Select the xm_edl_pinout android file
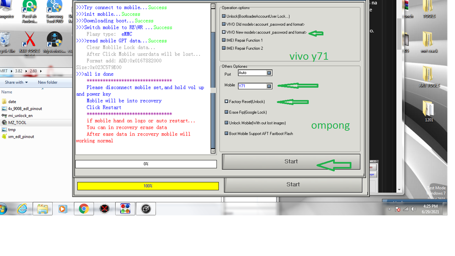 [x=18, y=137]
